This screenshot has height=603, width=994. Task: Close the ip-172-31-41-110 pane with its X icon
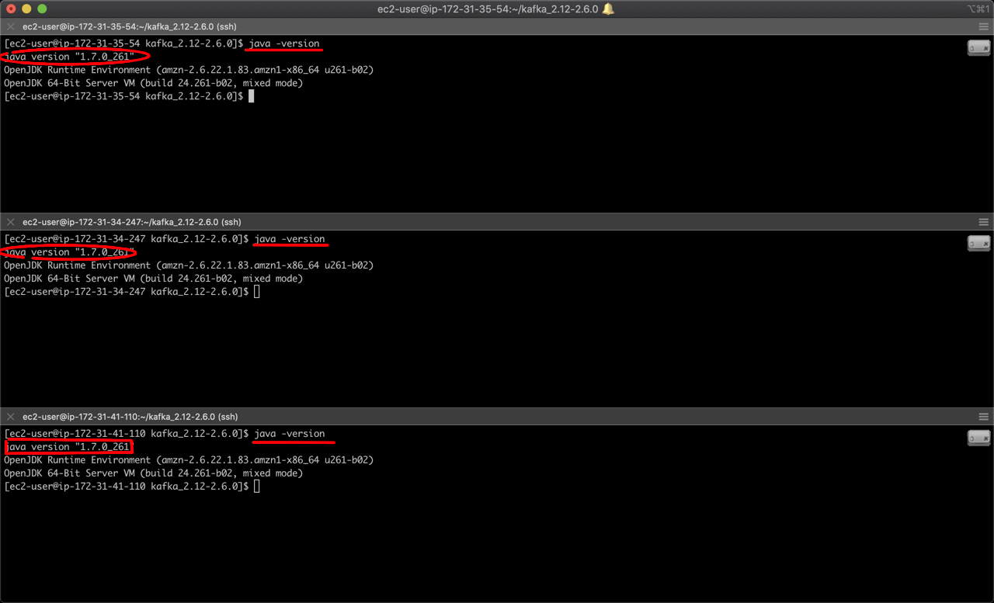click(11, 417)
